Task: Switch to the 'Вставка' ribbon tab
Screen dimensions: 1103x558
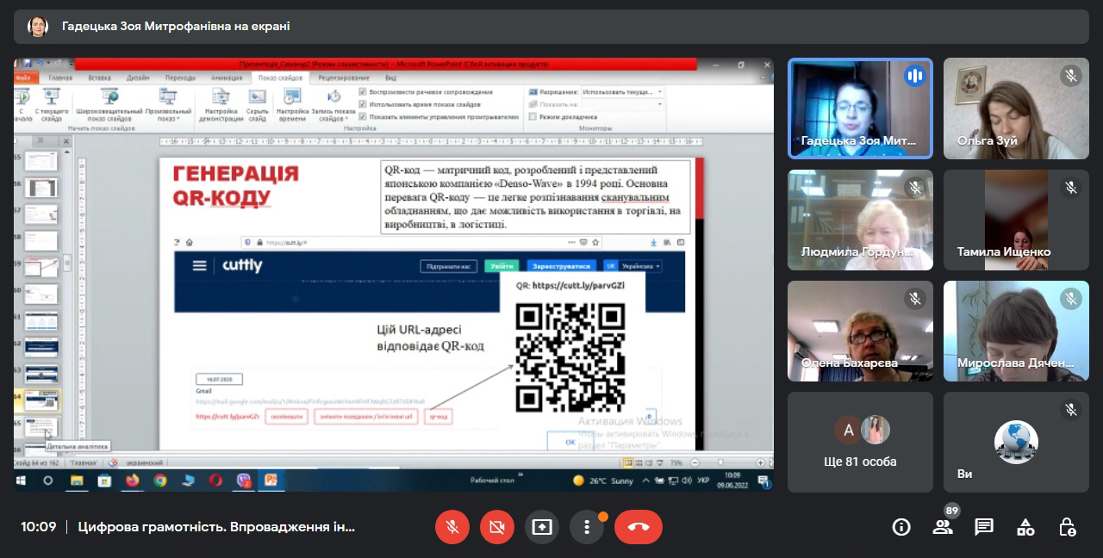Action: [x=99, y=77]
